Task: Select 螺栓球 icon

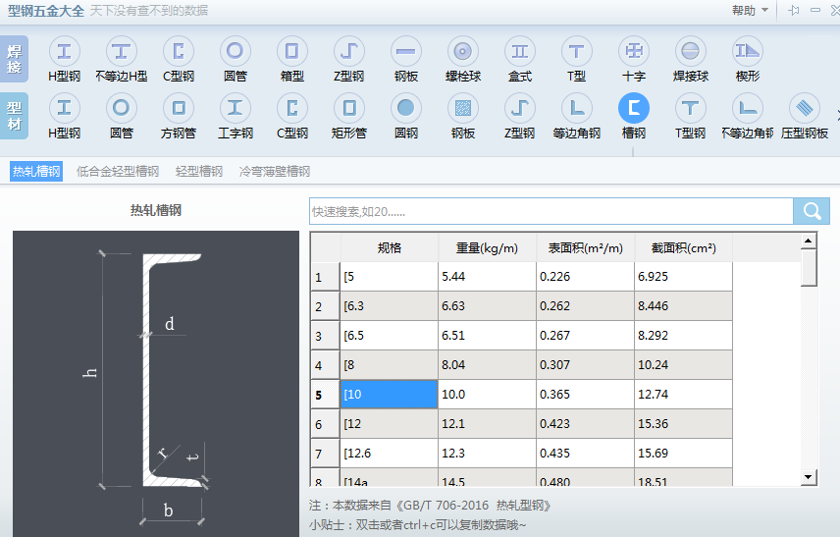Action: [463, 51]
